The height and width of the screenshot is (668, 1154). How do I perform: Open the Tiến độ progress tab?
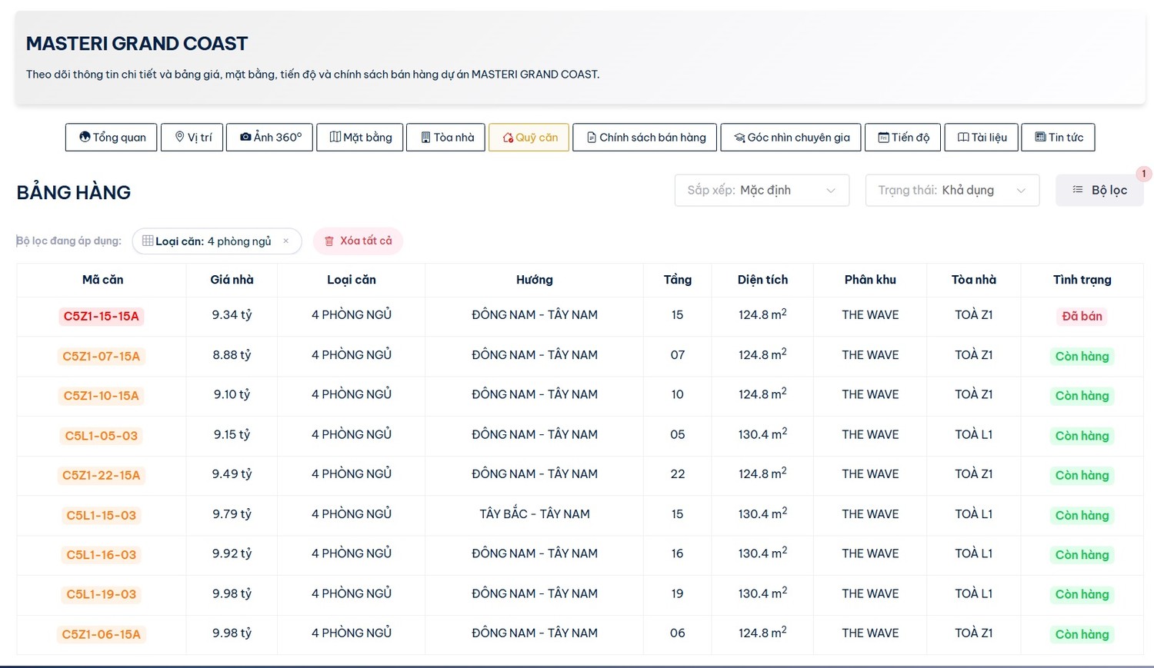click(903, 138)
